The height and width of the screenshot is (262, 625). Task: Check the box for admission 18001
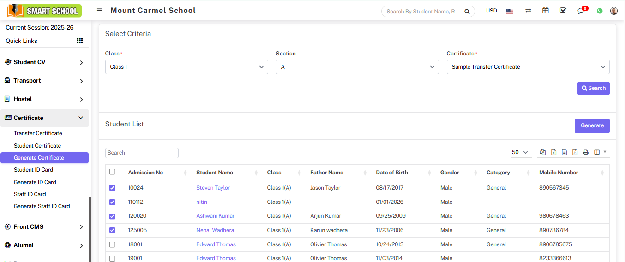pos(112,244)
